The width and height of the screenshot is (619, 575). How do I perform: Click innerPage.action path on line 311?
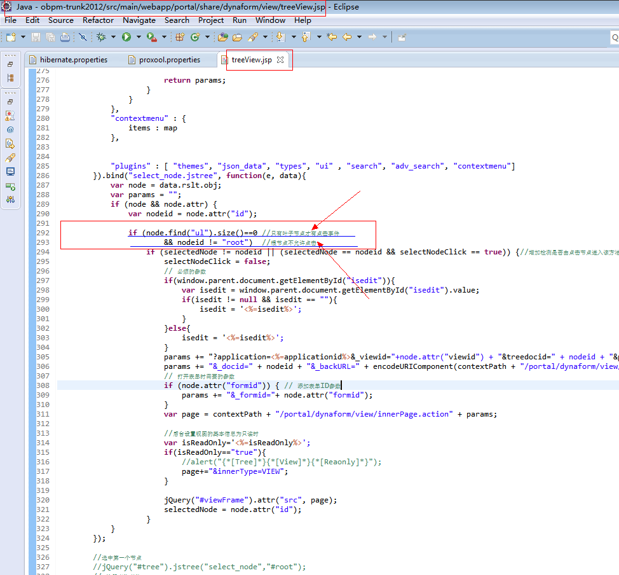pos(364,414)
